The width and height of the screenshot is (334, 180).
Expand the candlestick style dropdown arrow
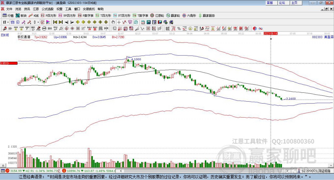coord(38,22)
